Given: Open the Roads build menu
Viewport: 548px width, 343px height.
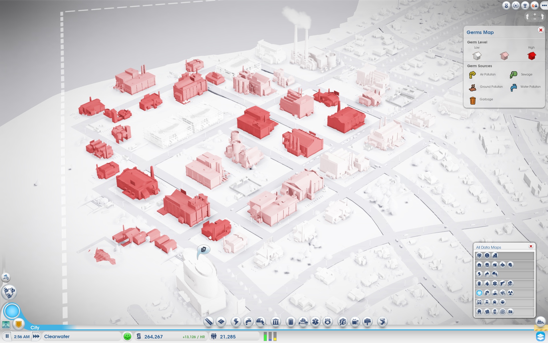Looking at the screenshot, I should point(209,322).
